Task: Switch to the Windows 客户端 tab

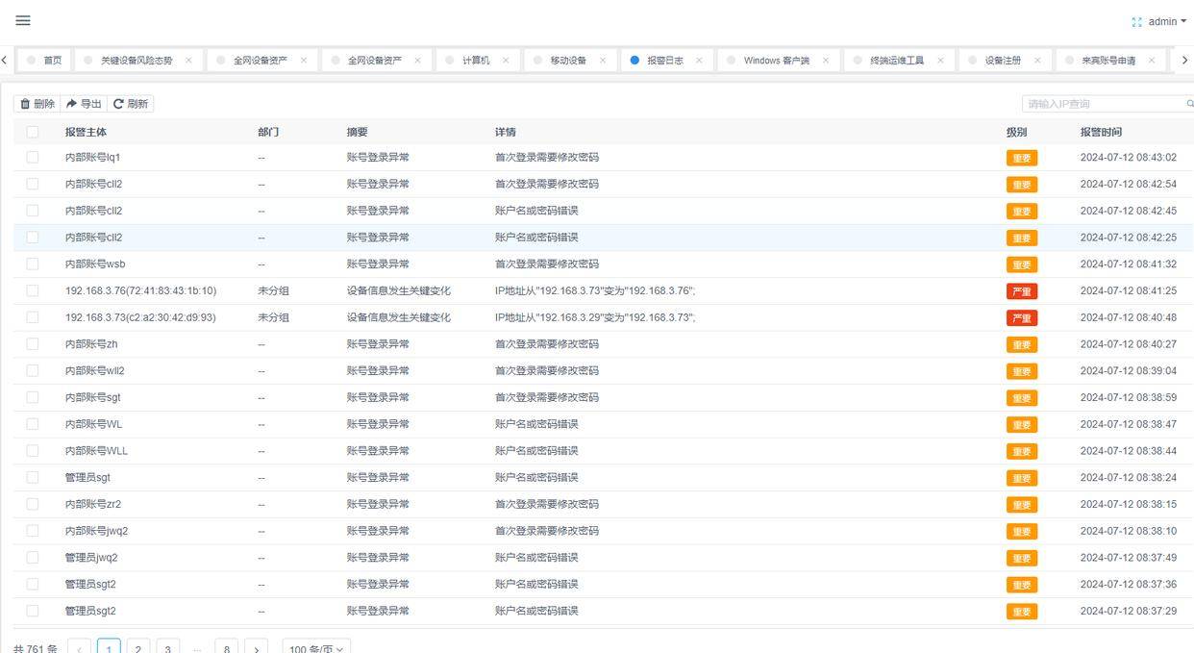Action: pos(777,60)
